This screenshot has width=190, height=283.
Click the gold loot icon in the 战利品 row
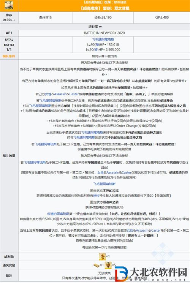point(102,256)
